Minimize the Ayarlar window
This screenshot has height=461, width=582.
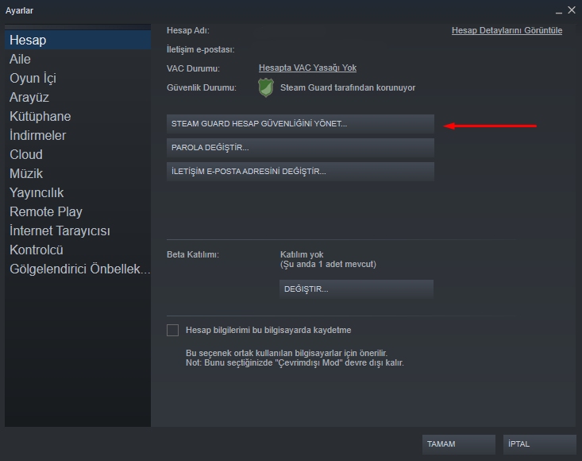click(559, 11)
